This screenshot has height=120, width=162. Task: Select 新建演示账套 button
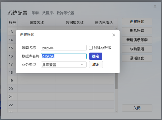tap(137, 40)
